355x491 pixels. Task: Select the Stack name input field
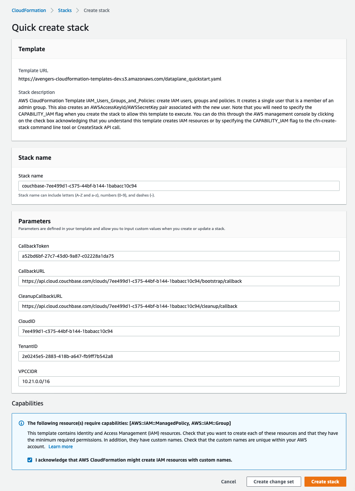179,186
